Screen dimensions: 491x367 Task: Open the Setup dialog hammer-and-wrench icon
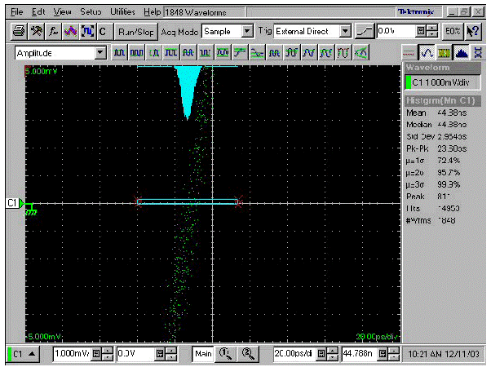tap(36, 31)
